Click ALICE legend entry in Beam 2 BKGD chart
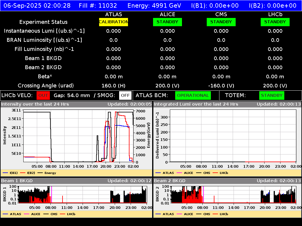 click(185, 214)
